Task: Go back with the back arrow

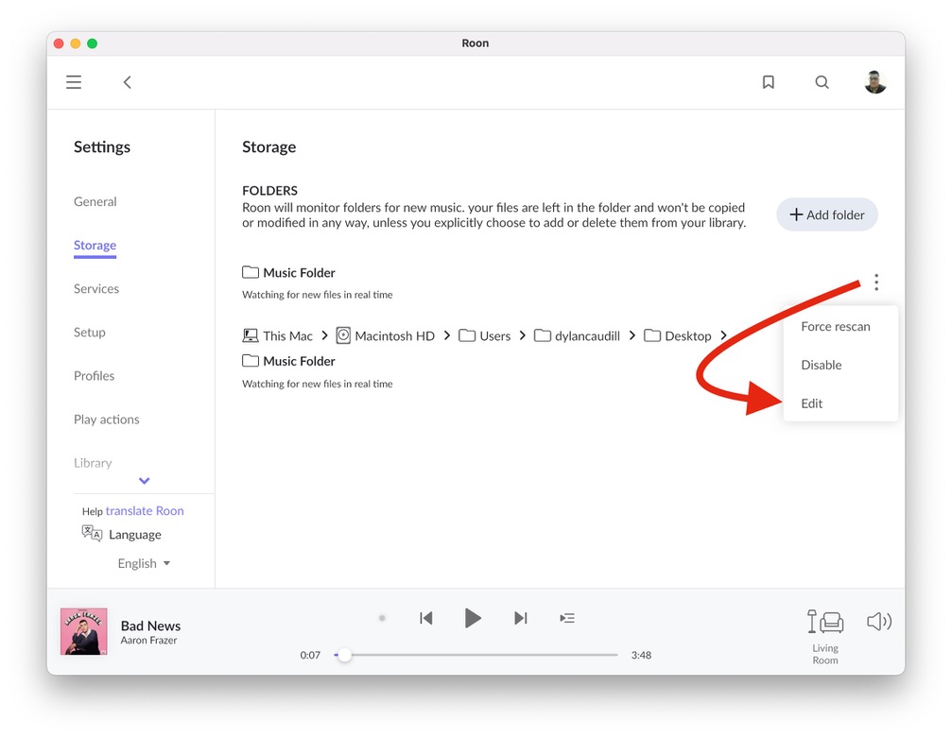Action: click(x=127, y=82)
